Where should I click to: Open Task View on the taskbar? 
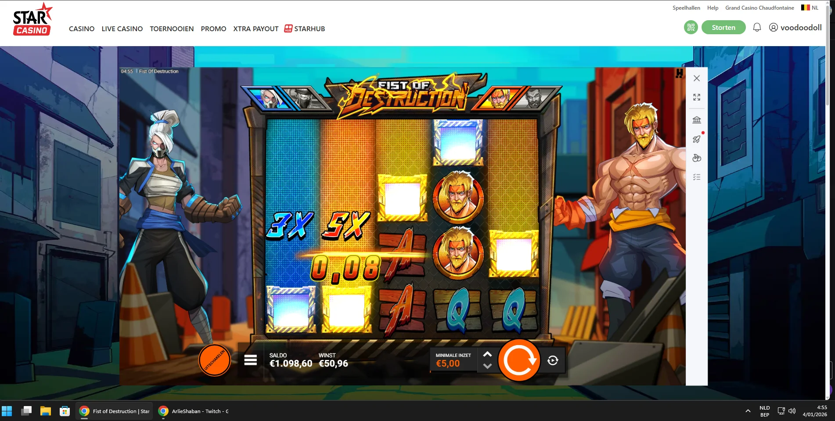click(x=26, y=411)
